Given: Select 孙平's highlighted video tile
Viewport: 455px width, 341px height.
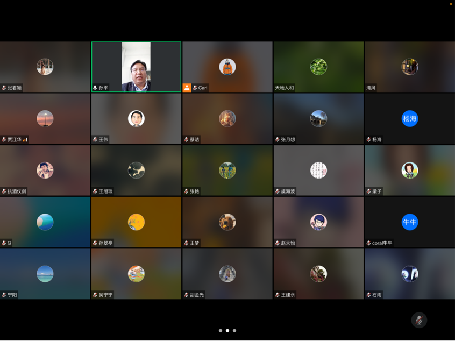Looking at the screenshot, I should click(136, 66).
